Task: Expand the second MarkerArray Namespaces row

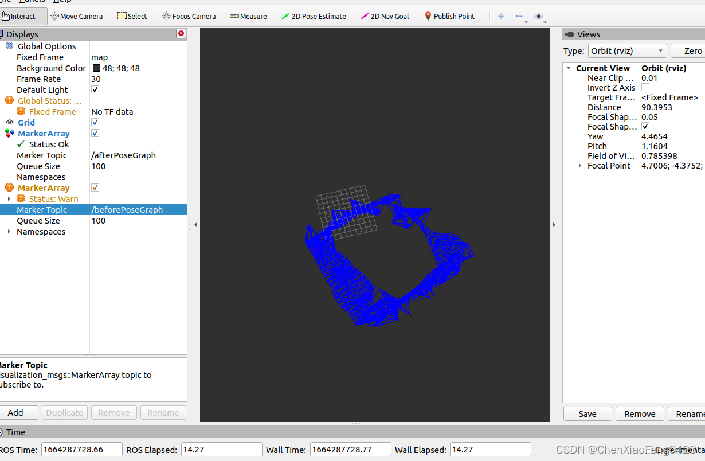Action: (9, 232)
